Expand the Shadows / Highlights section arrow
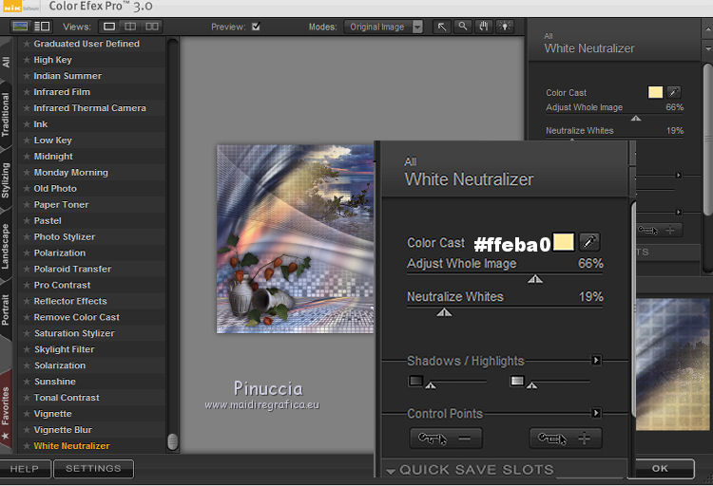This screenshot has height=486, width=713. [x=596, y=360]
